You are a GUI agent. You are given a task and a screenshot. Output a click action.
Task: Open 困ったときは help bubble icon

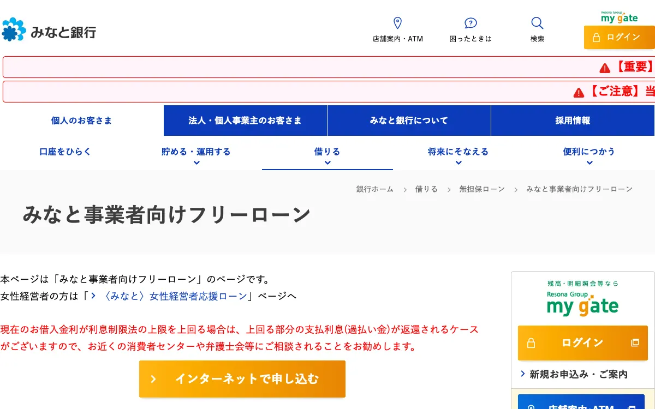pos(471,23)
